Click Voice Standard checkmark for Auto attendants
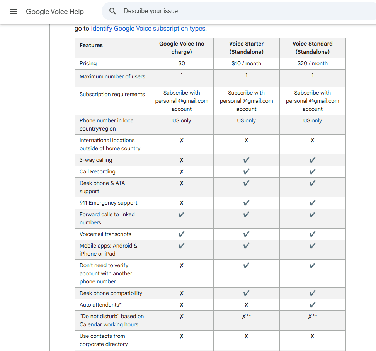The height and width of the screenshot is (351, 376). click(313, 305)
